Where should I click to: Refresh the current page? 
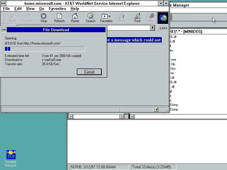pyautogui.click(x=59, y=18)
